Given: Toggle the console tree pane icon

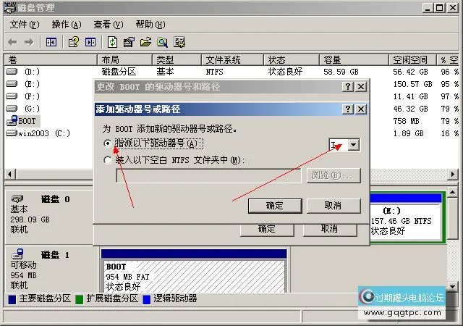Looking at the screenshot, I should pyautogui.click(x=51, y=42).
